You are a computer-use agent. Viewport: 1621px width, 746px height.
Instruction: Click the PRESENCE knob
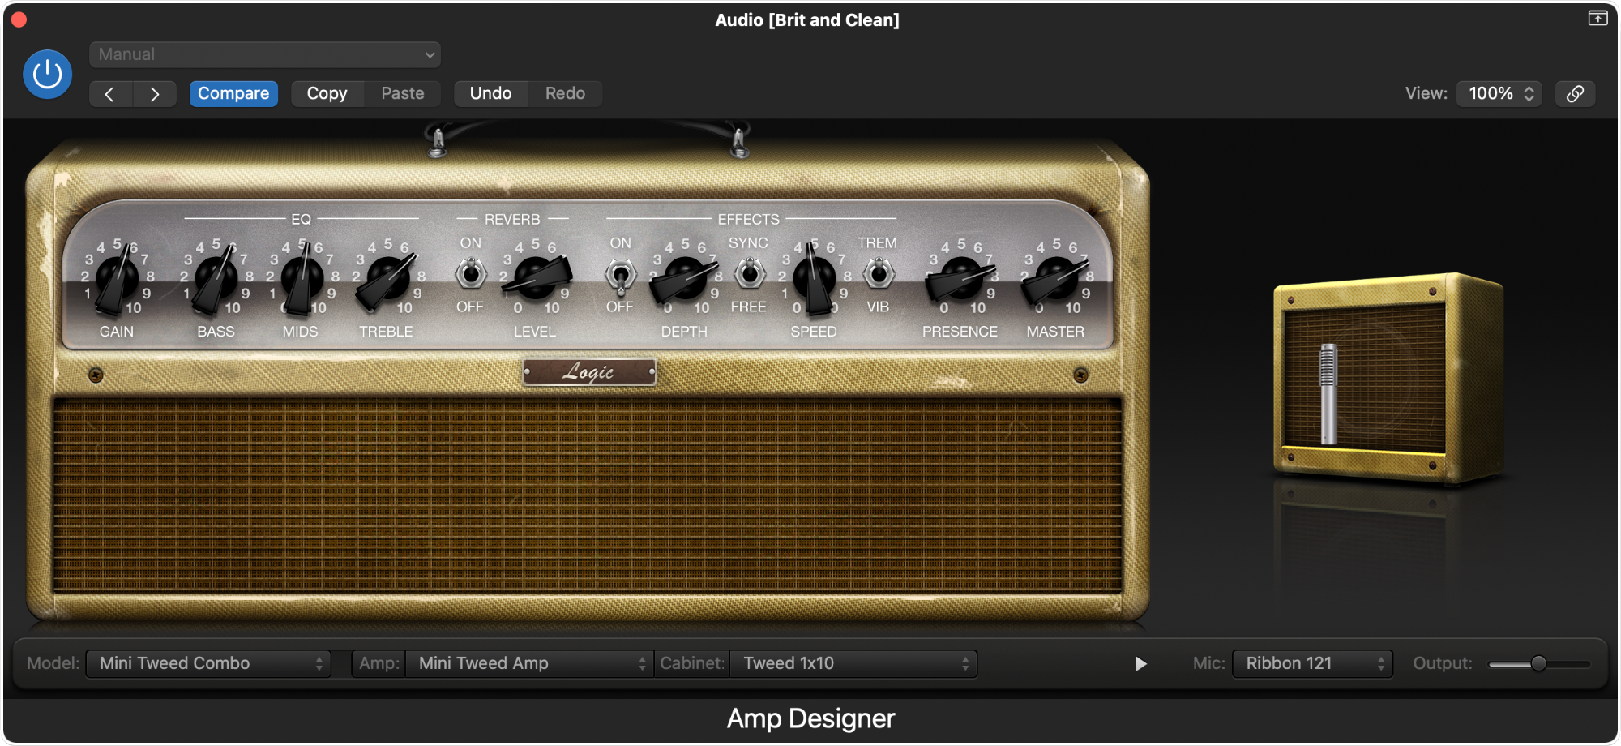[961, 280]
